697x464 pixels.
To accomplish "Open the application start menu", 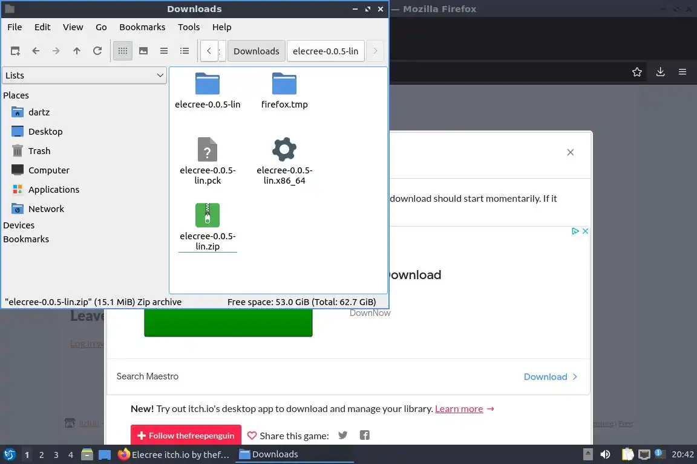I will [x=9, y=455].
